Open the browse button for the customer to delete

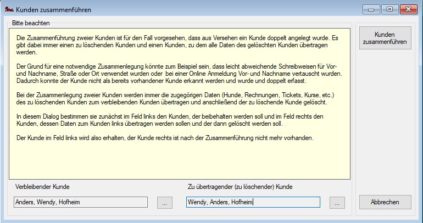coord(337,202)
